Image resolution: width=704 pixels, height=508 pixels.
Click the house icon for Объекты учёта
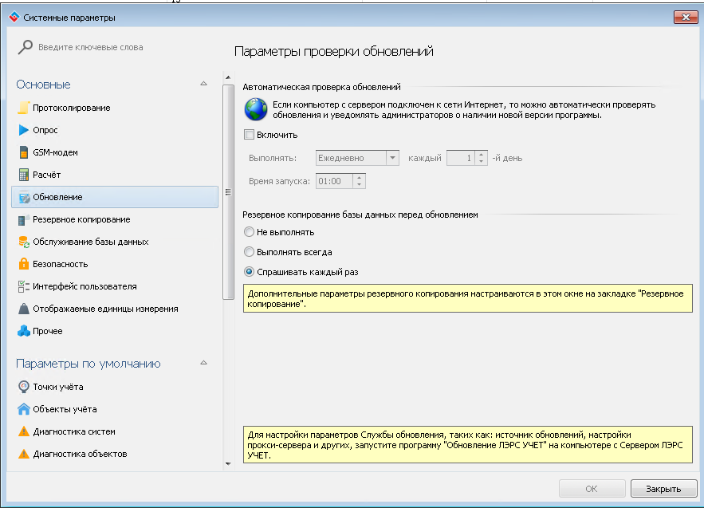point(24,409)
